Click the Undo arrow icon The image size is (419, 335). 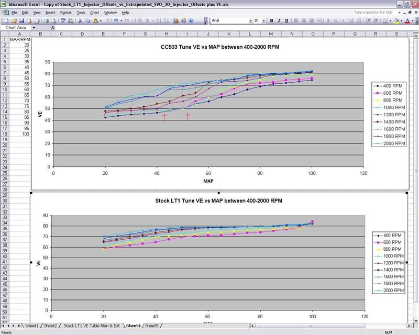click(x=116, y=21)
